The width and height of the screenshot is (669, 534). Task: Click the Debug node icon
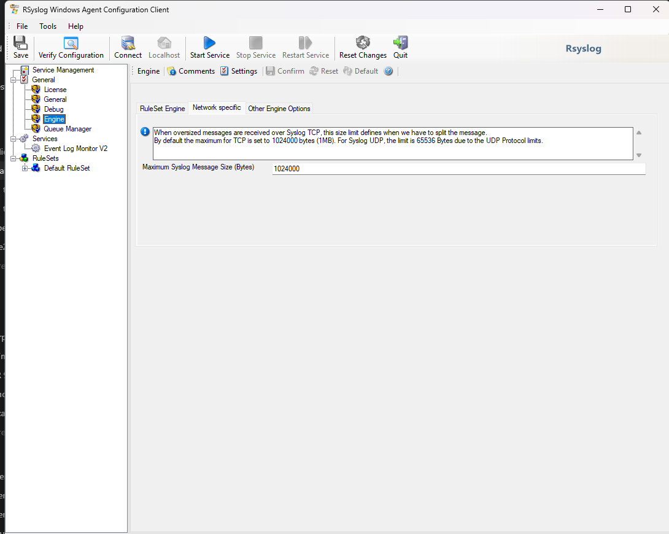(36, 109)
